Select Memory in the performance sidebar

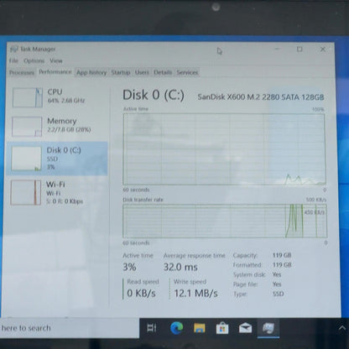57,126
